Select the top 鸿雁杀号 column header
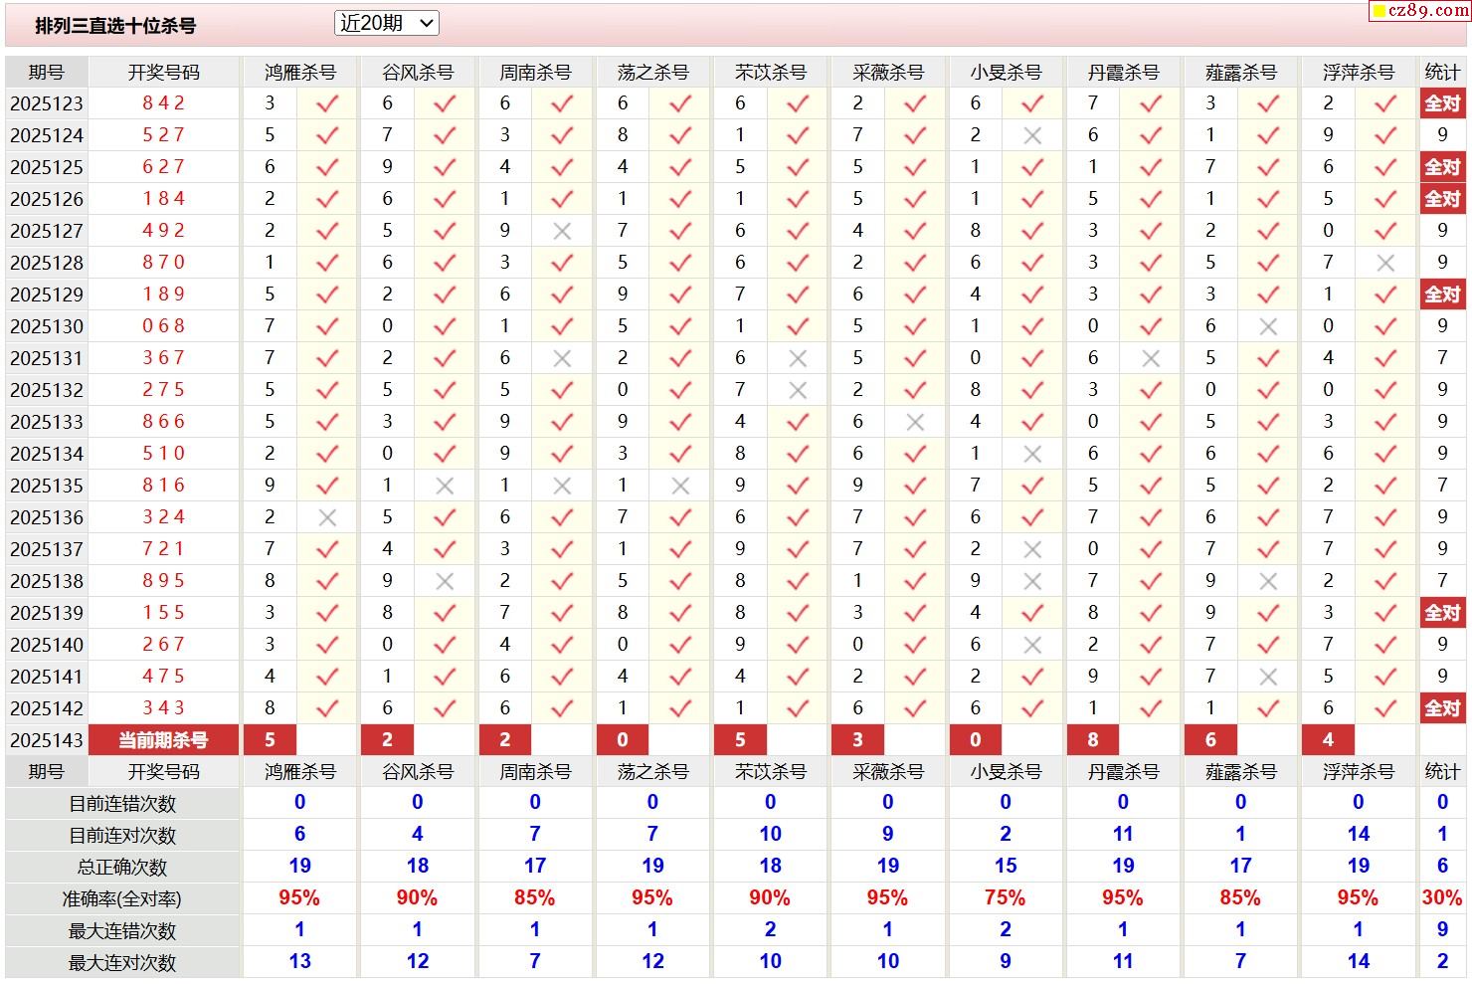Image resolution: width=1472 pixels, height=984 pixels. (300, 73)
